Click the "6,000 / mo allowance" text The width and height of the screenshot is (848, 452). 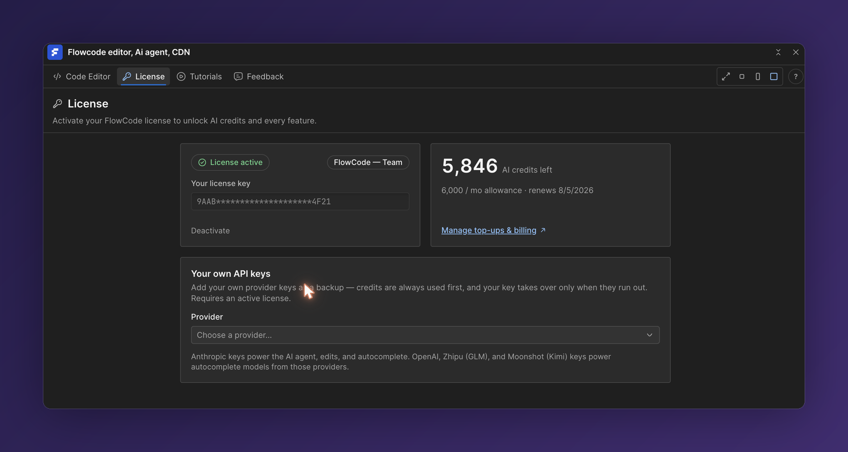click(482, 190)
